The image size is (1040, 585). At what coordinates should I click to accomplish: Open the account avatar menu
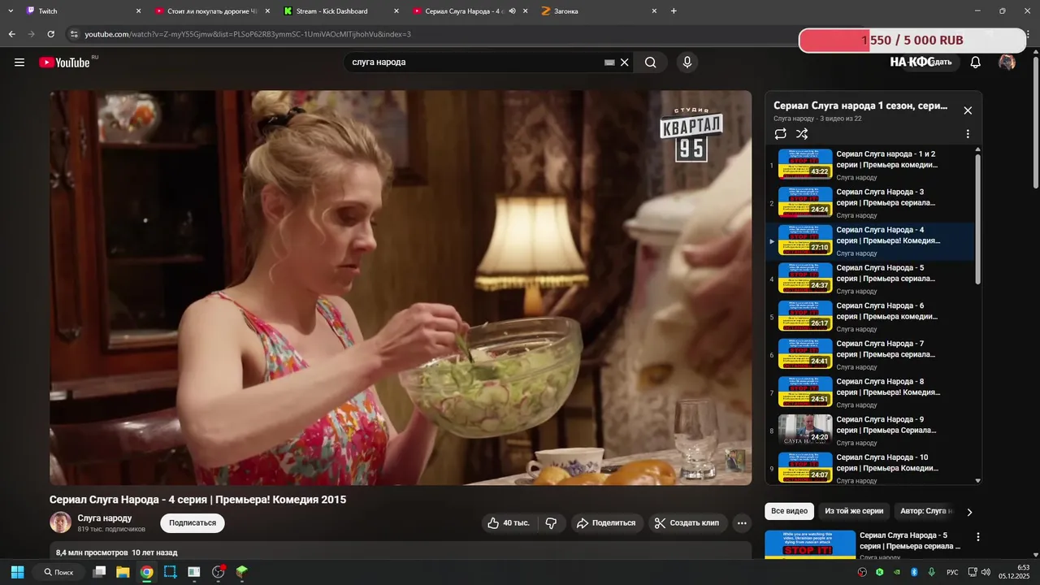(1007, 63)
